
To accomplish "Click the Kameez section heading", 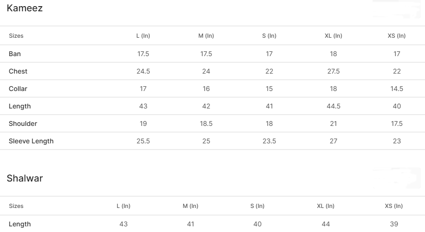I will coord(25,8).
